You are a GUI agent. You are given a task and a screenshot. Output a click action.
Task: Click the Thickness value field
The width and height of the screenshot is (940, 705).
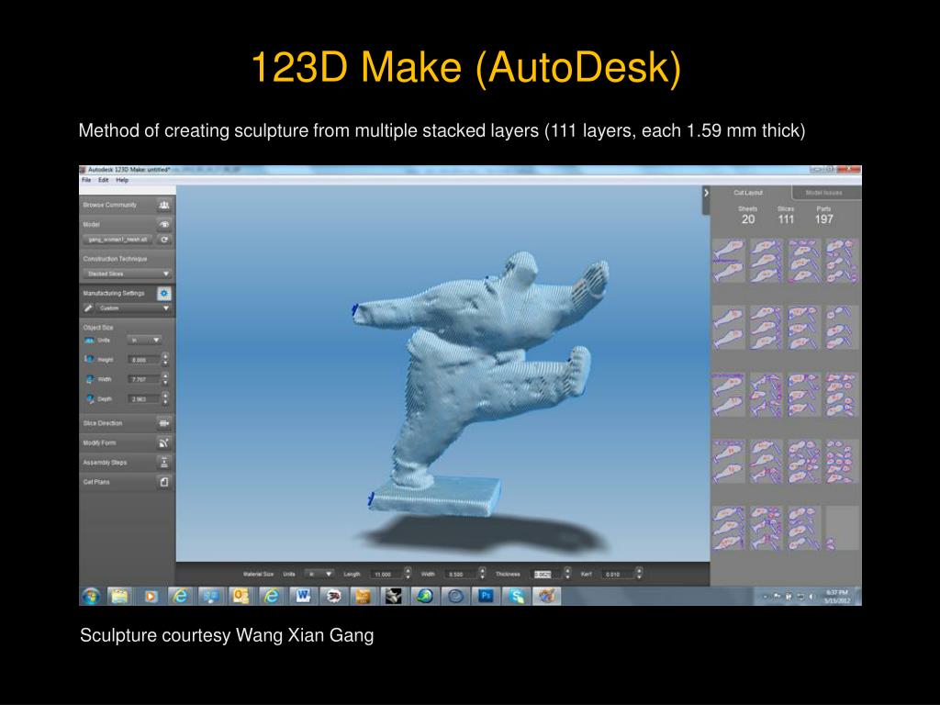pyautogui.click(x=546, y=575)
